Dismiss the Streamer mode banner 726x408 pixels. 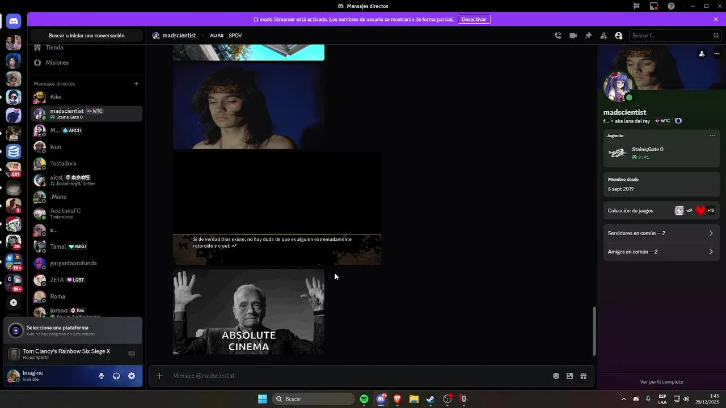coord(716,19)
